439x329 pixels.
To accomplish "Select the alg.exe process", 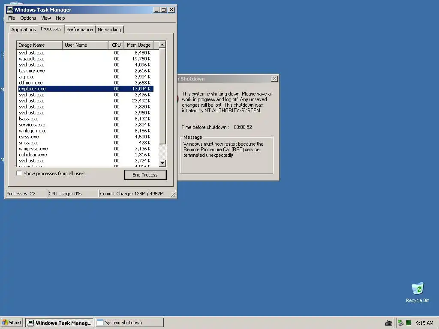I will (x=85, y=77).
